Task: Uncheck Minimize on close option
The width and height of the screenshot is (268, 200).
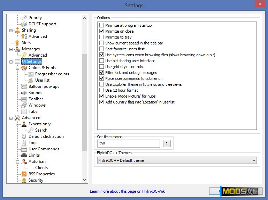Action: [x=102, y=31]
